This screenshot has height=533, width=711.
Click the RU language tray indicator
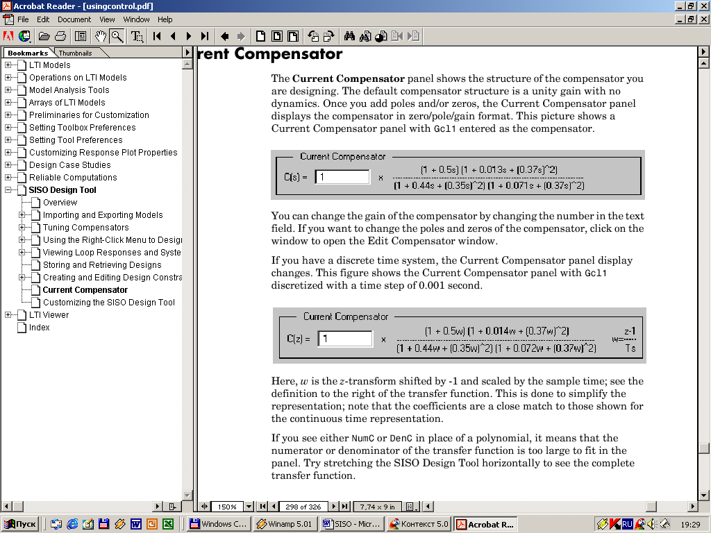click(x=627, y=524)
